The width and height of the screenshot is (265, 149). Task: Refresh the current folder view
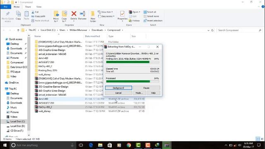[212, 30]
